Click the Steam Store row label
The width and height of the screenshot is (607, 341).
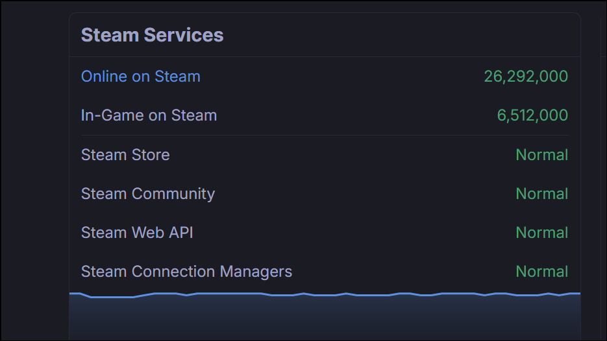point(125,155)
